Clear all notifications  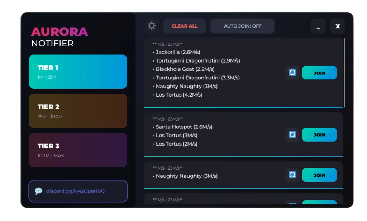(x=185, y=26)
